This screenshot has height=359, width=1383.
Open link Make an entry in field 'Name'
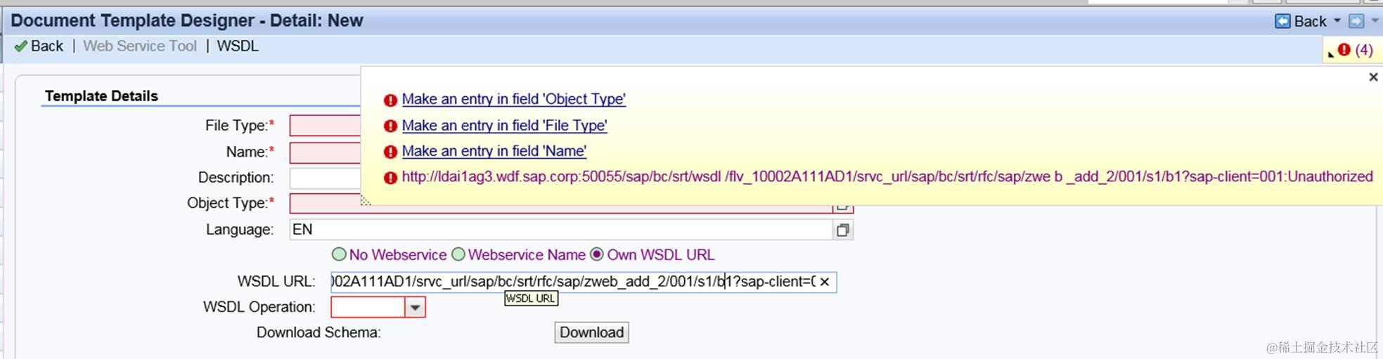tap(494, 151)
